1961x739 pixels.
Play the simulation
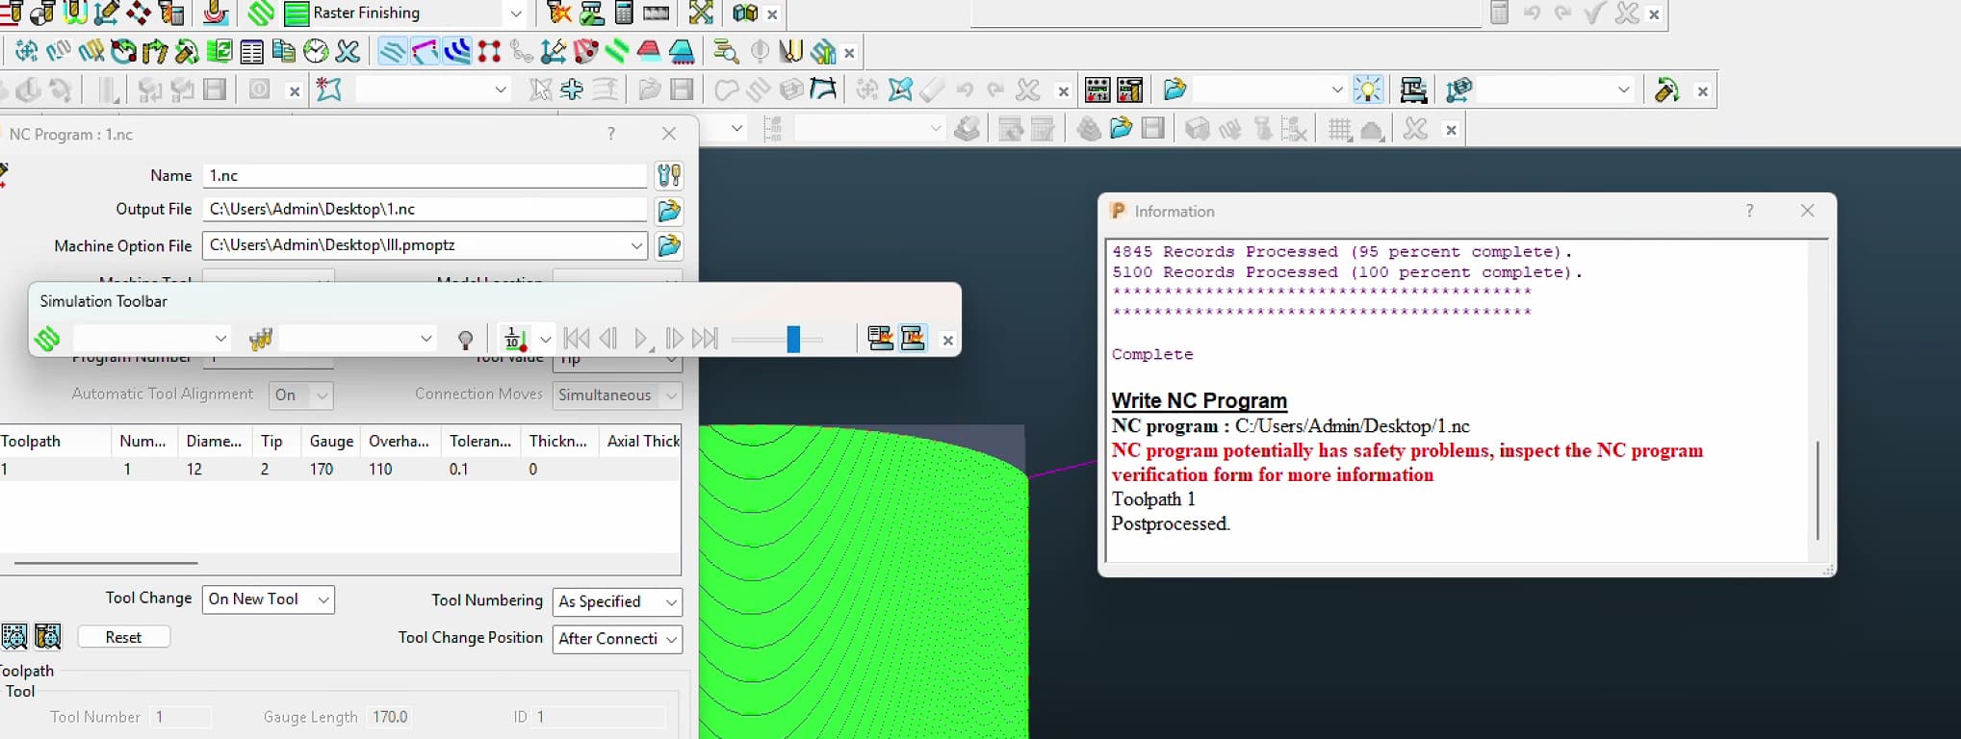point(642,338)
